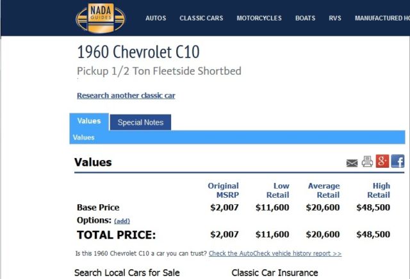The height and width of the screenshot is (279, 410).
Task: Add options with the (add) link
Action: 122,221
